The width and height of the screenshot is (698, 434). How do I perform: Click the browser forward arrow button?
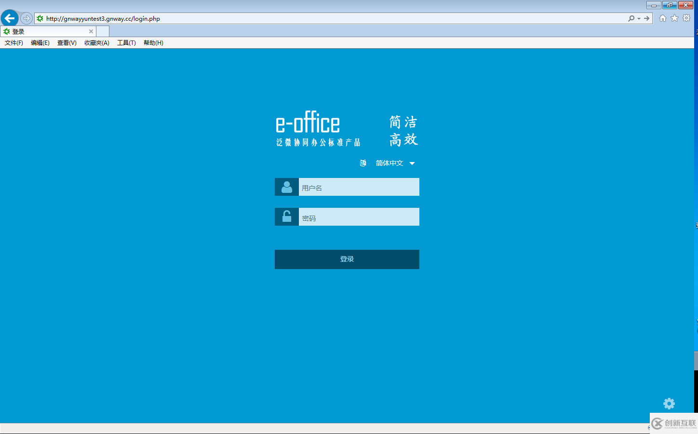[27, 18]
